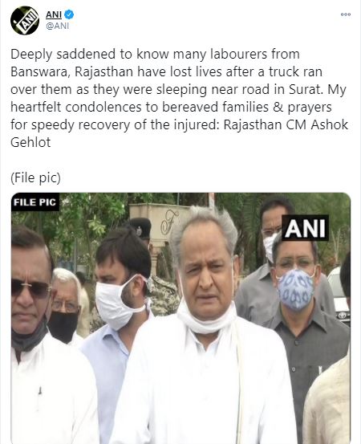This screenshot has width=361, height=444.
Task: Click the "(File pic)" caption text
Action: [x=35, y=178]
